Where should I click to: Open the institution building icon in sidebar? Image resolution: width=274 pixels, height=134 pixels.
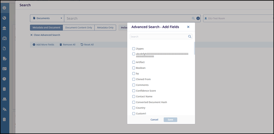pyautogui.click(x=4, y=28)
